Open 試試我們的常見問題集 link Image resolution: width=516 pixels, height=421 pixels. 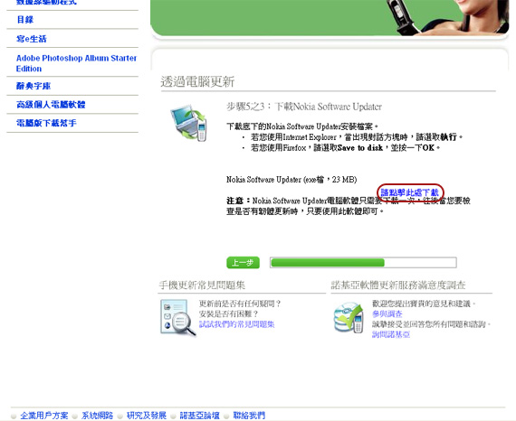(x=236, y=324)
